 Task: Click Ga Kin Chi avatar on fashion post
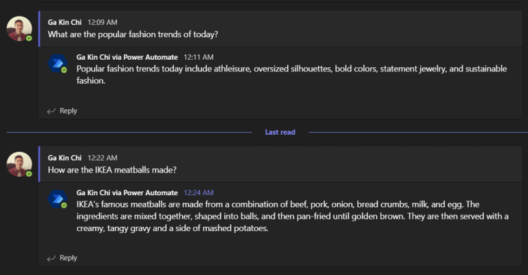19,28
